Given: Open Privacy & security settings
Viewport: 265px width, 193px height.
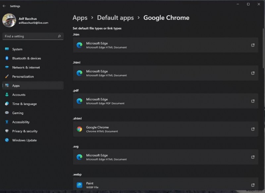Looking at the screenshot, I should click(x=25, y=131).
